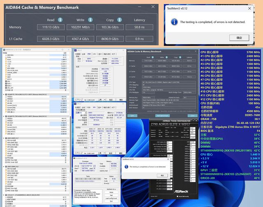
Task: Click Start Benchmark in small AIDA64 window
Action: click(162, 116)
